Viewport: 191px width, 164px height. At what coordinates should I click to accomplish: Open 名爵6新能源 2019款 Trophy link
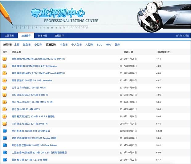point(34,138)
